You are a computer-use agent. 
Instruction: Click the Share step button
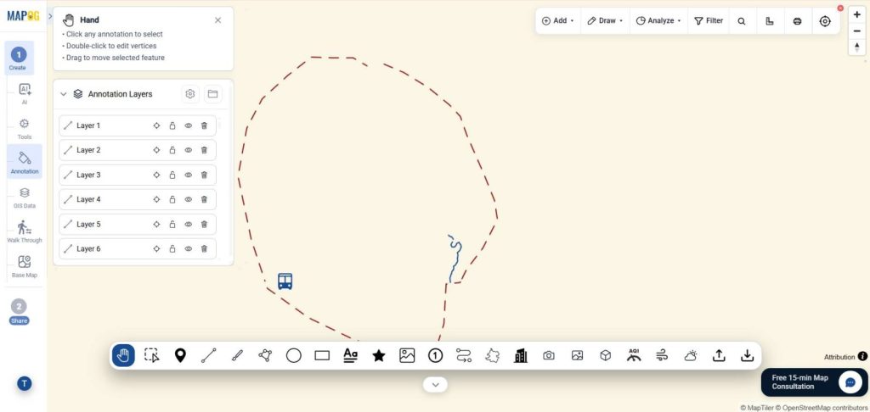pos(19,312)
